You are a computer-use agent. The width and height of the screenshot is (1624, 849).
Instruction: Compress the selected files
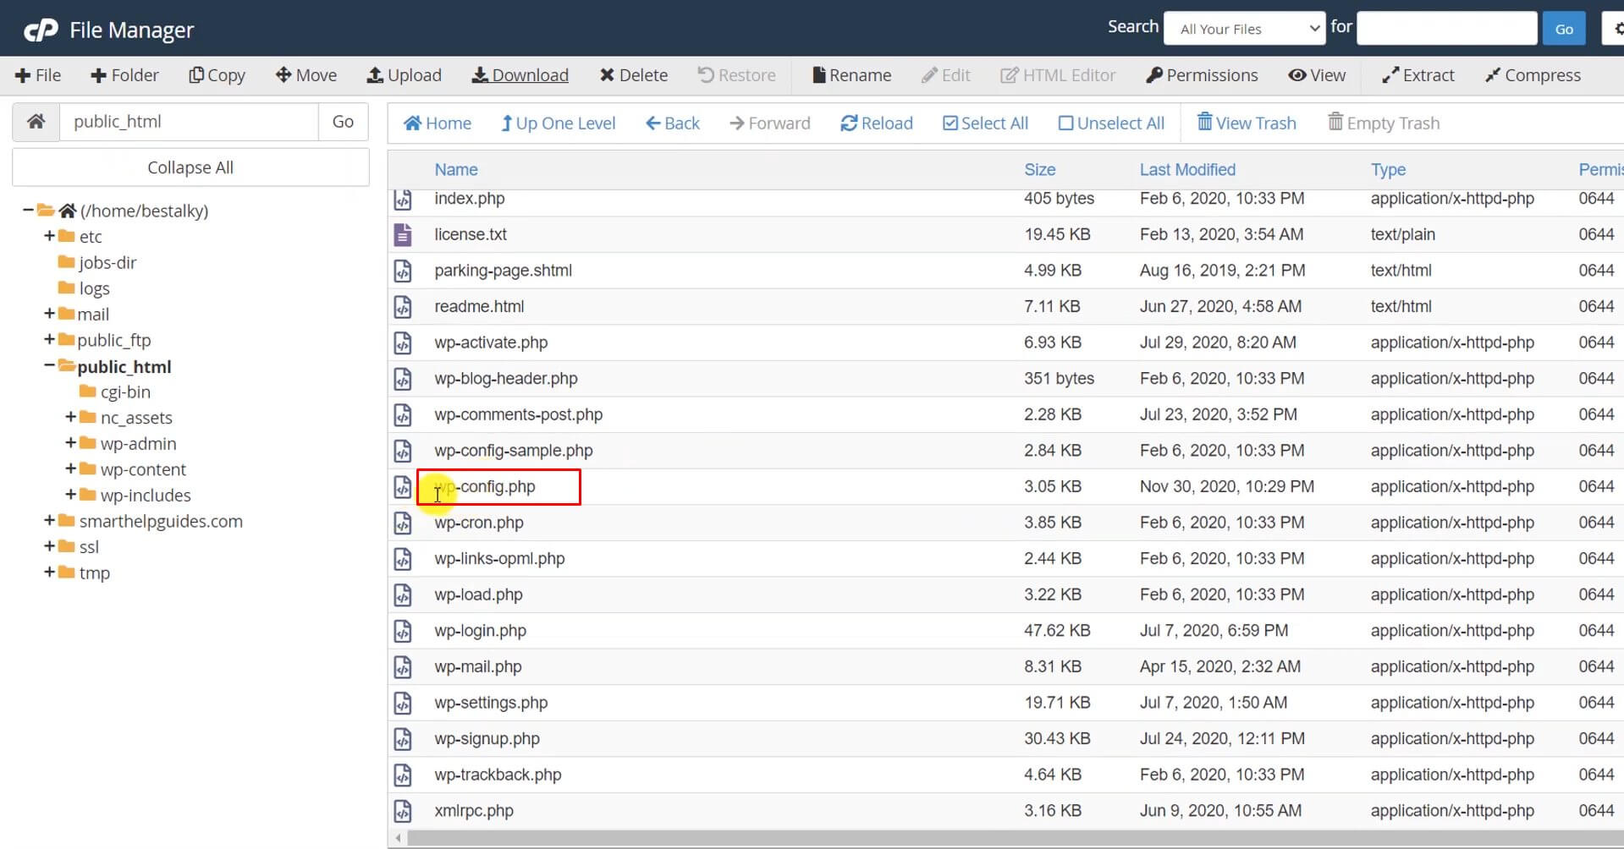pos(1533,75)
